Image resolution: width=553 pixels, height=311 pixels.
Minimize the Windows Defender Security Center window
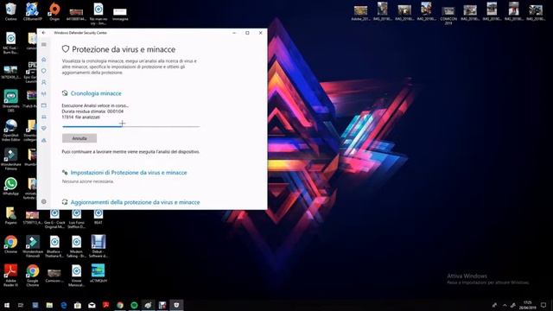click(x=234, y=33)
